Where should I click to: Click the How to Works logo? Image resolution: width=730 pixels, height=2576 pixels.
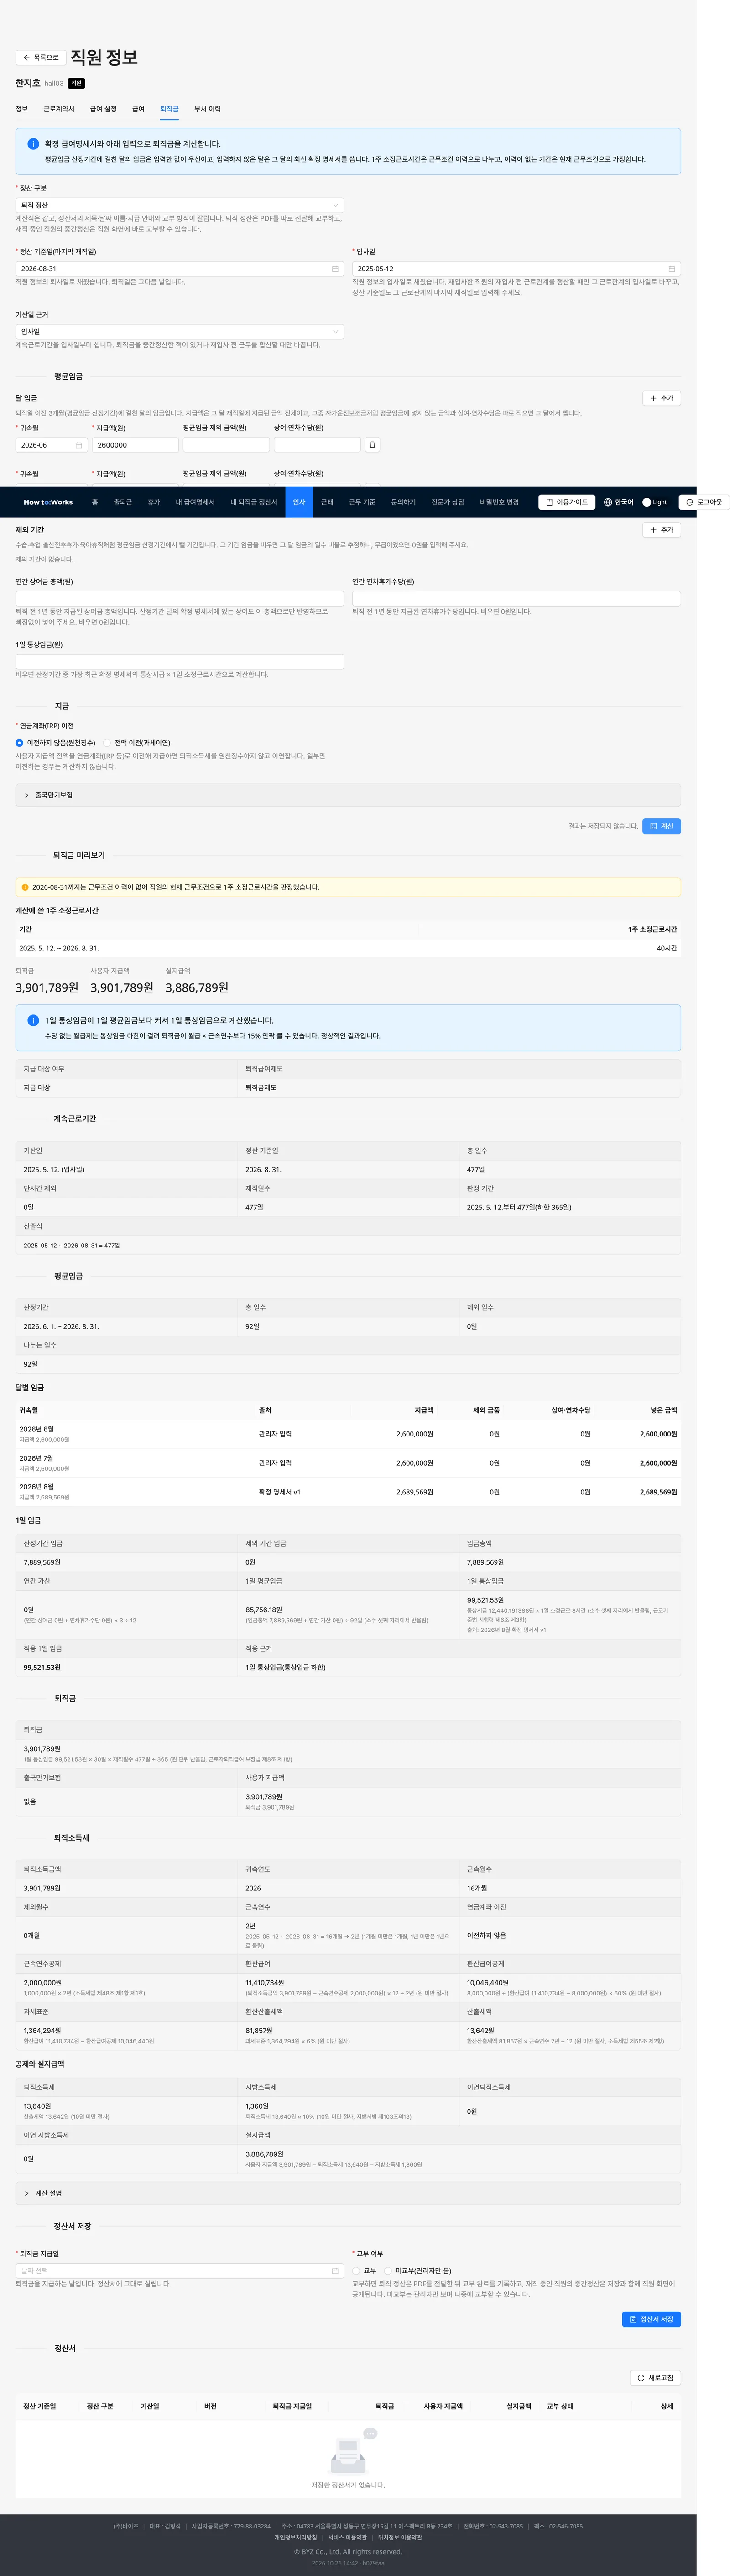coord(48,502)
